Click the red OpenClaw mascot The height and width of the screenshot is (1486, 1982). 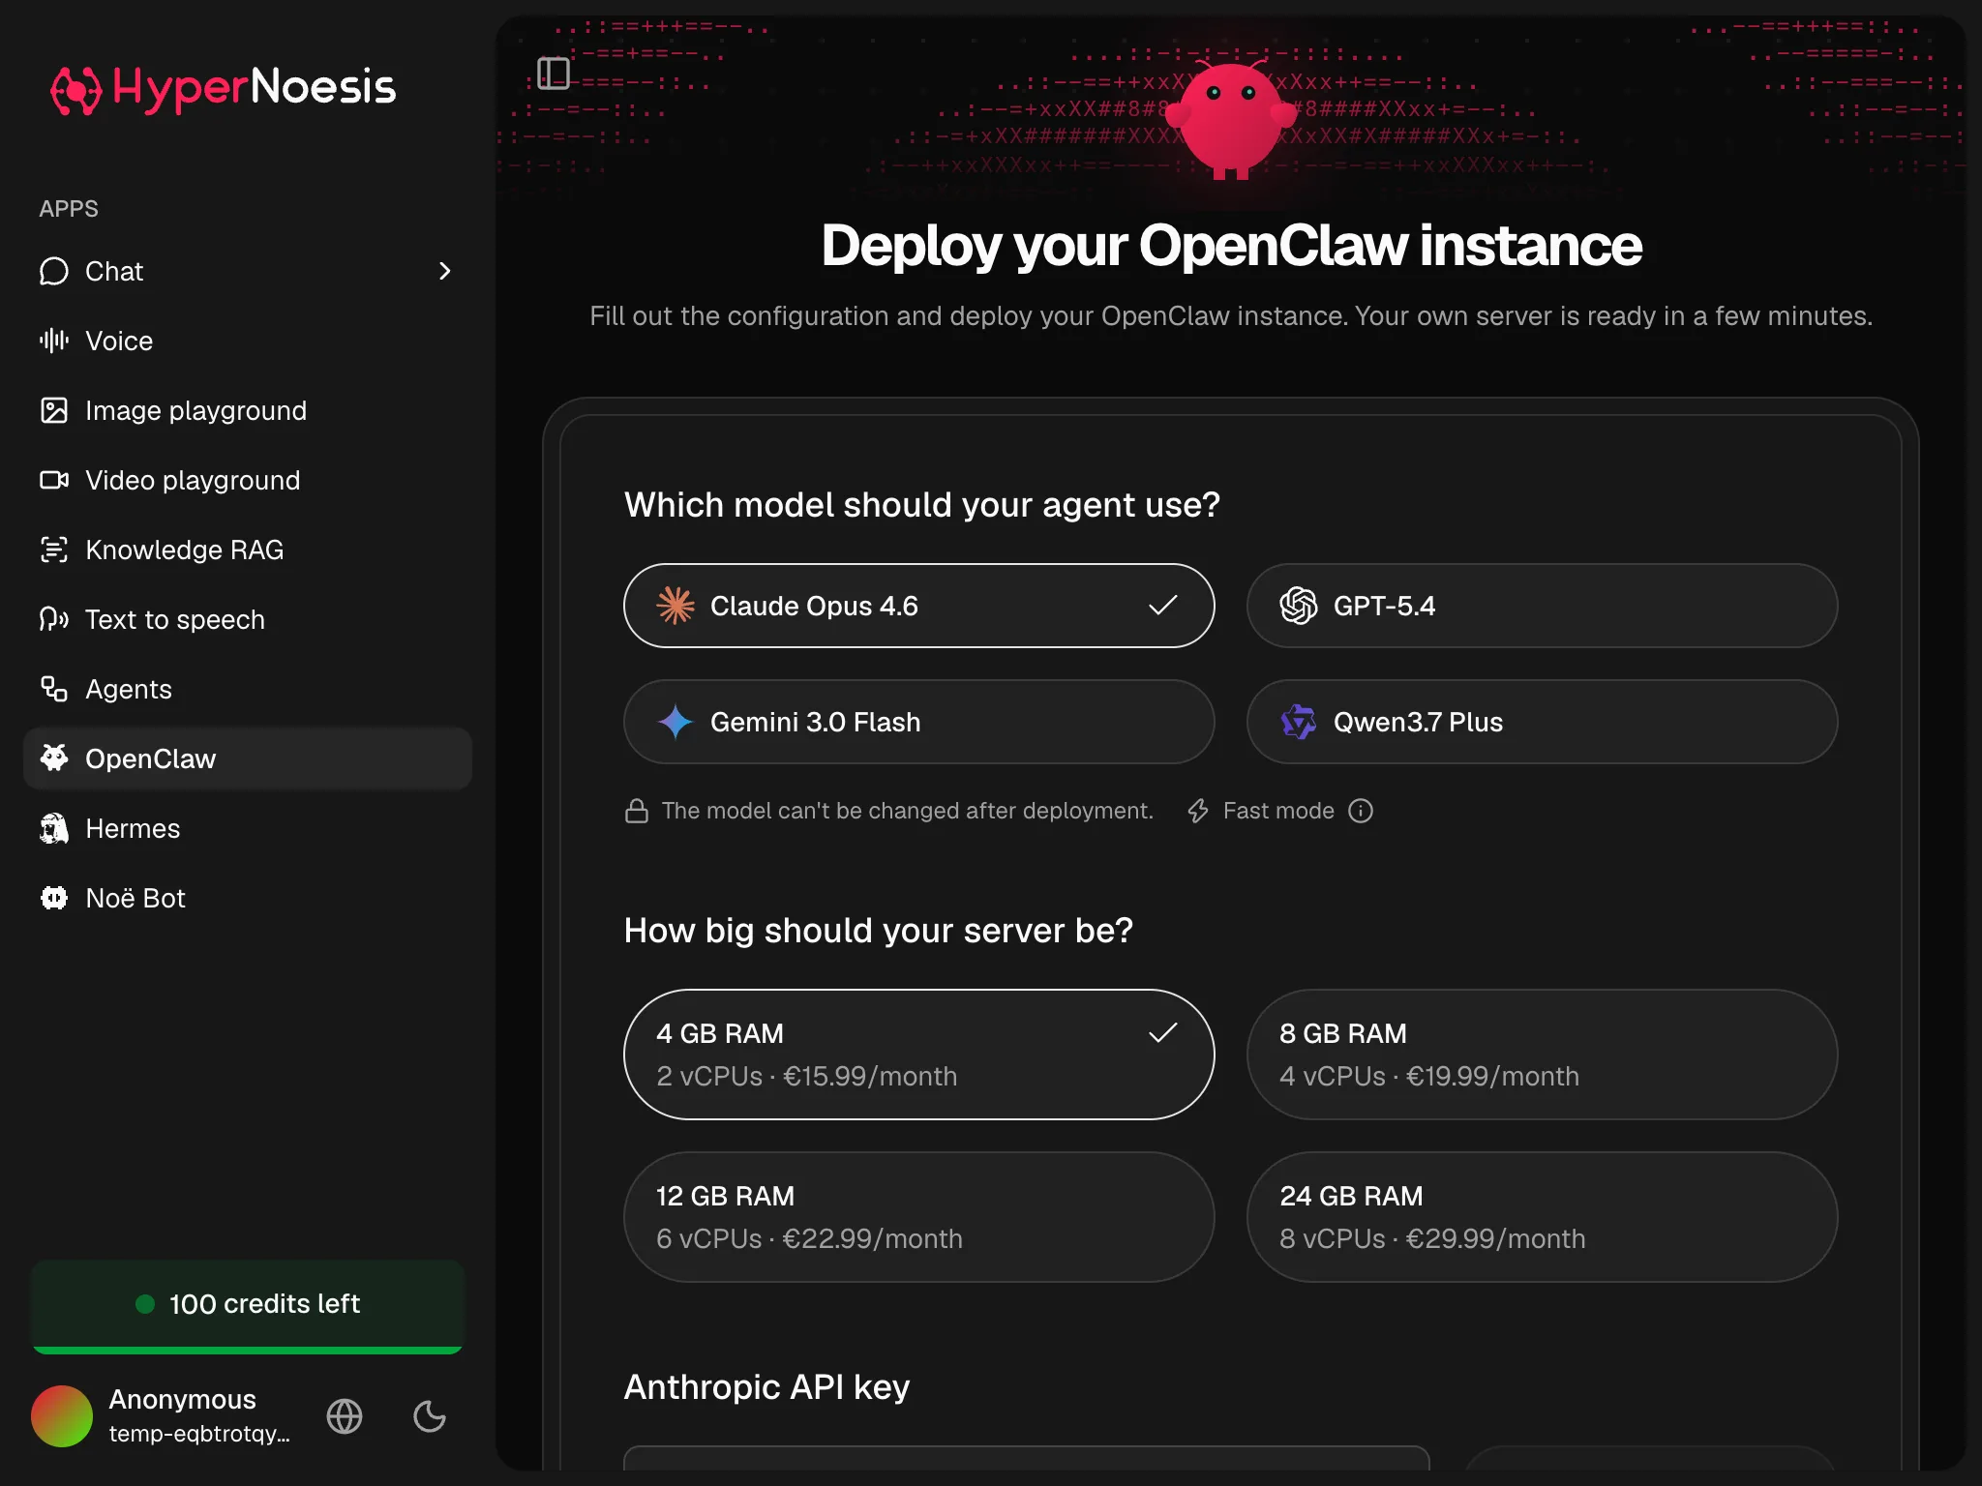(x=1231, y=118)
